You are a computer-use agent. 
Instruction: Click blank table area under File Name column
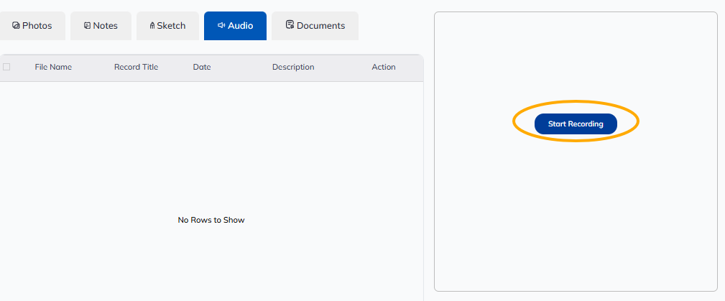click(x=53, y=144)
